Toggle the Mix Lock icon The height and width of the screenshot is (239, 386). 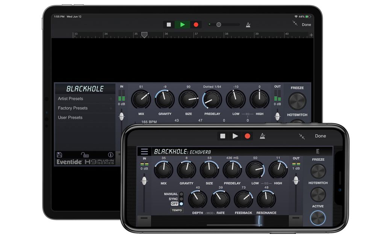tap(85, 155)
